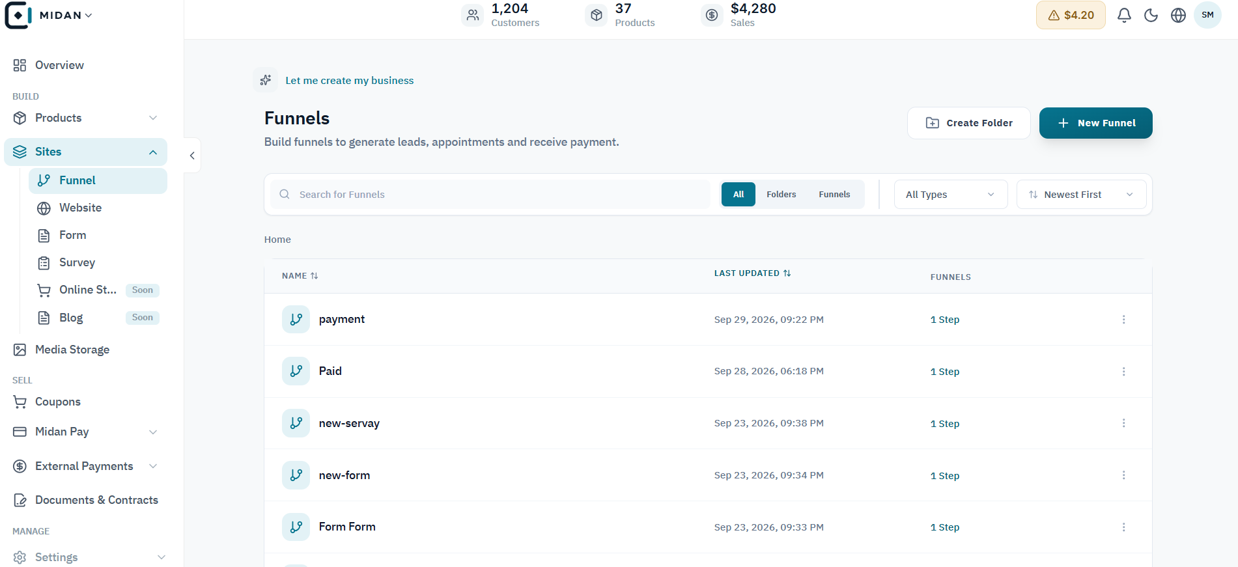Click the customers icon in the top stats
Viewport: 1238px width, 567px height.
point(473,15)
